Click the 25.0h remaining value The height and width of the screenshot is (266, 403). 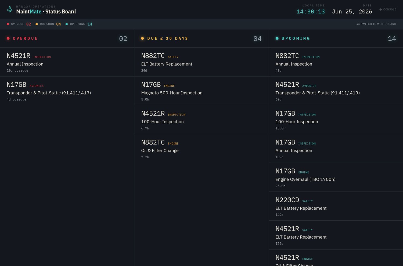(x=280, y=186)
